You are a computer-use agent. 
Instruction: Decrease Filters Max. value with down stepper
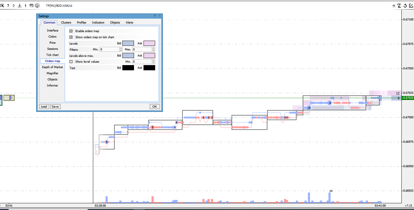pos(153,50)
